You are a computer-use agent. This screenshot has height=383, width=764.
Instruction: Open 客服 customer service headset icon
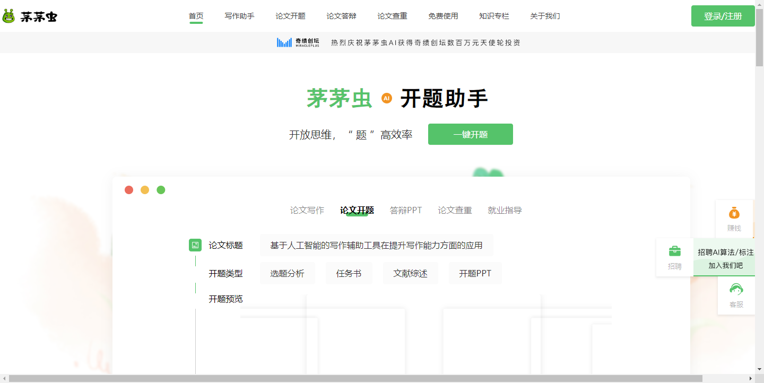[736, 289]
